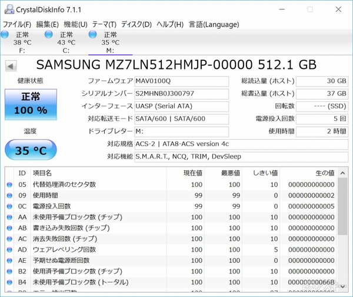353x297 pixels.
Task: Select the 代替処理済のセクタ数 row
Action: pos(171,184)
